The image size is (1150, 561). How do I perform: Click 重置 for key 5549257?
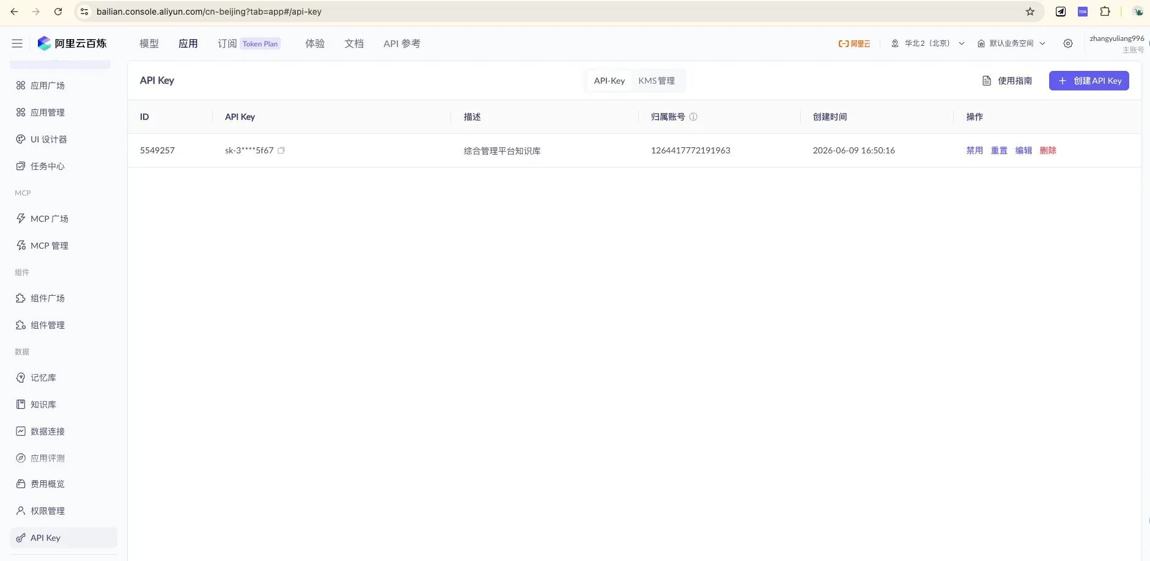(999, 150)
